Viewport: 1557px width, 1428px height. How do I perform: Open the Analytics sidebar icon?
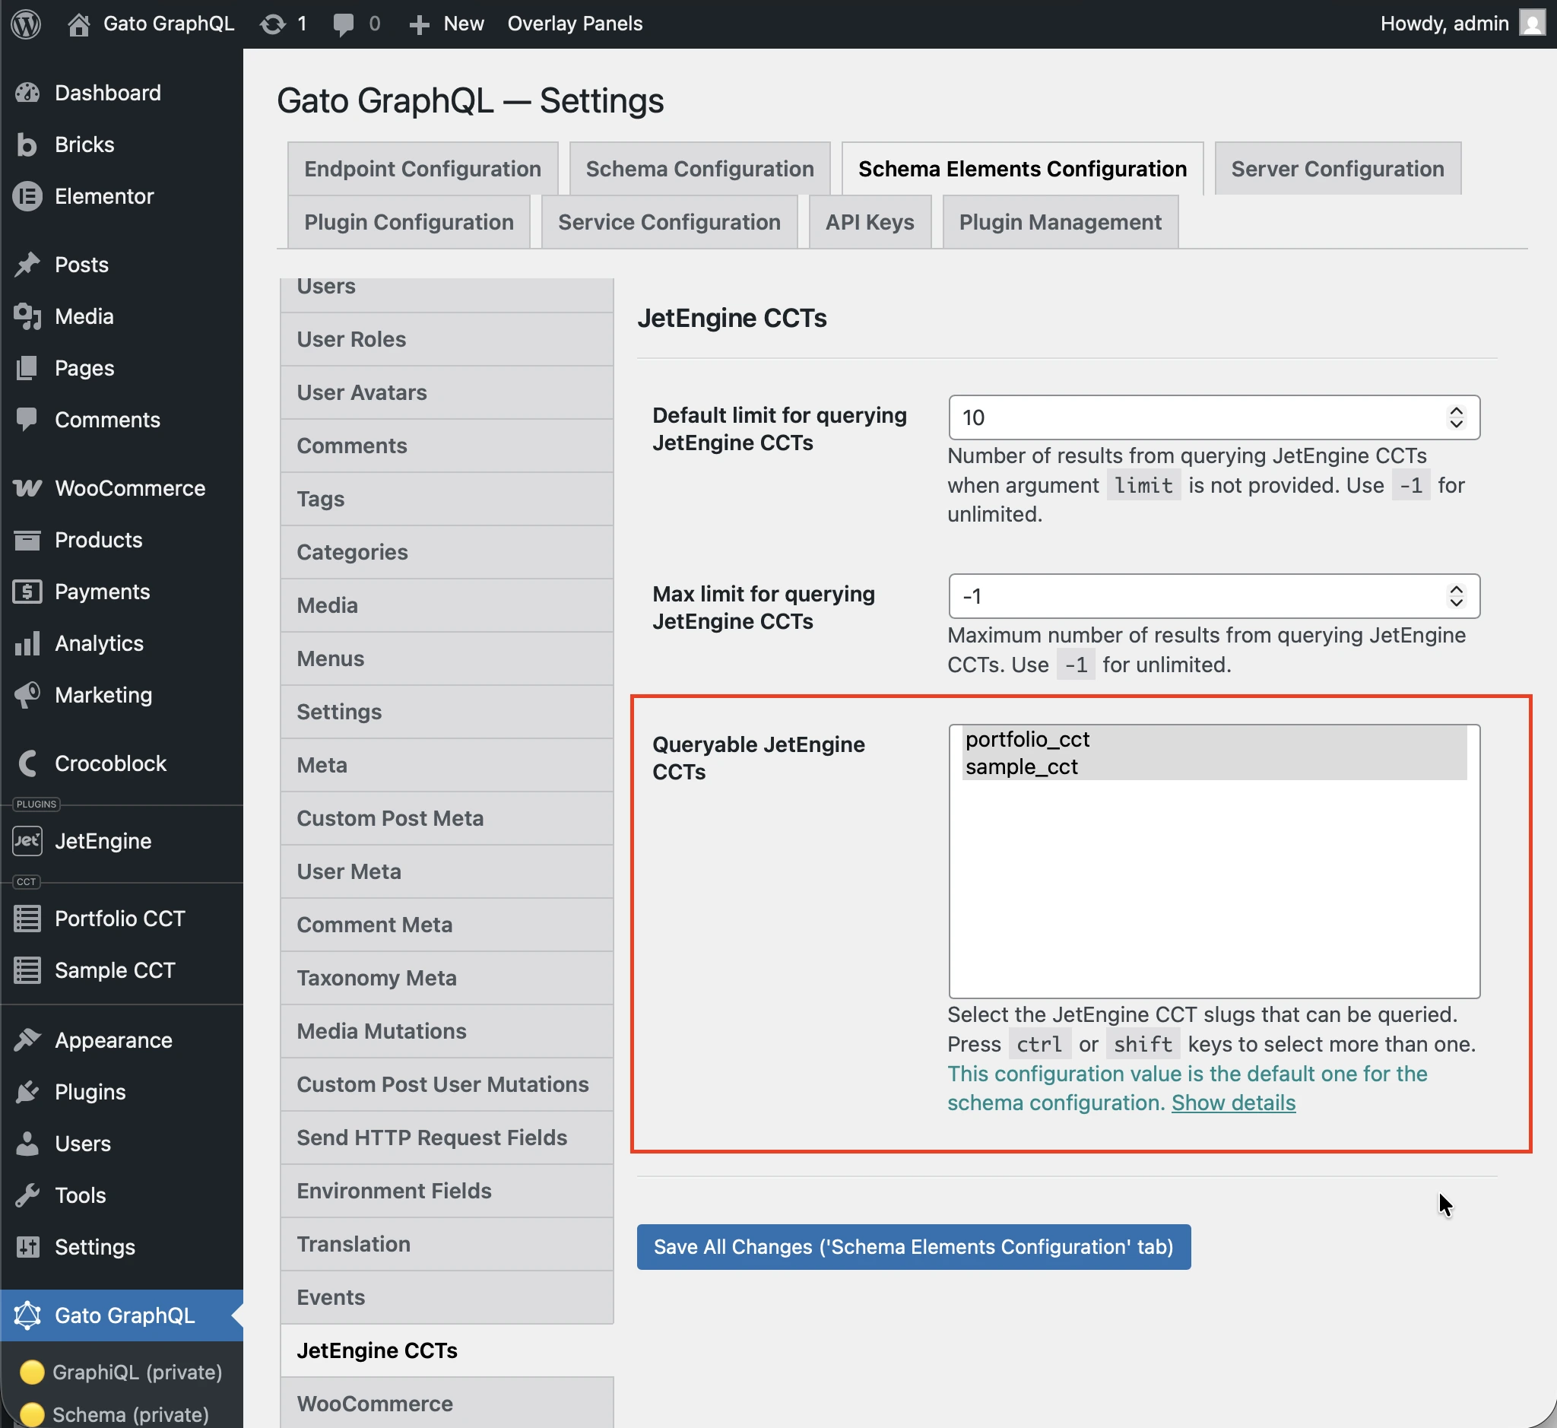pos(27,643)
